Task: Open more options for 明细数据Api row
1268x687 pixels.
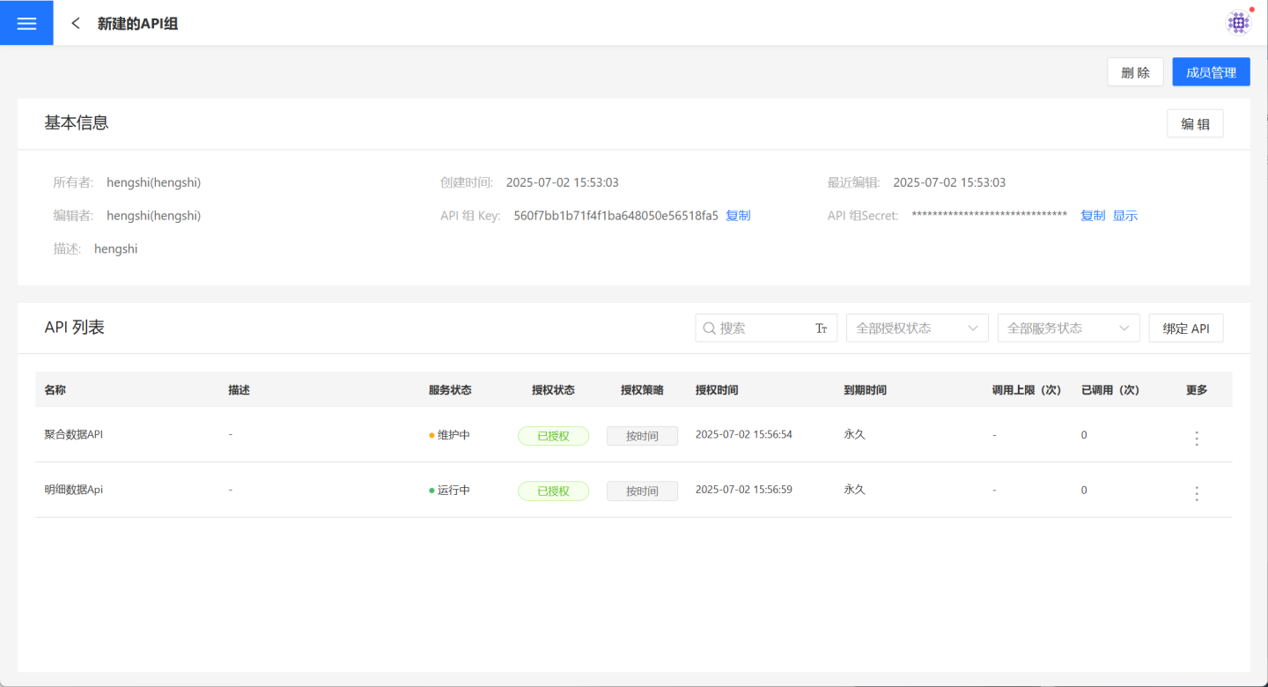Action: tap(1196, 493)
